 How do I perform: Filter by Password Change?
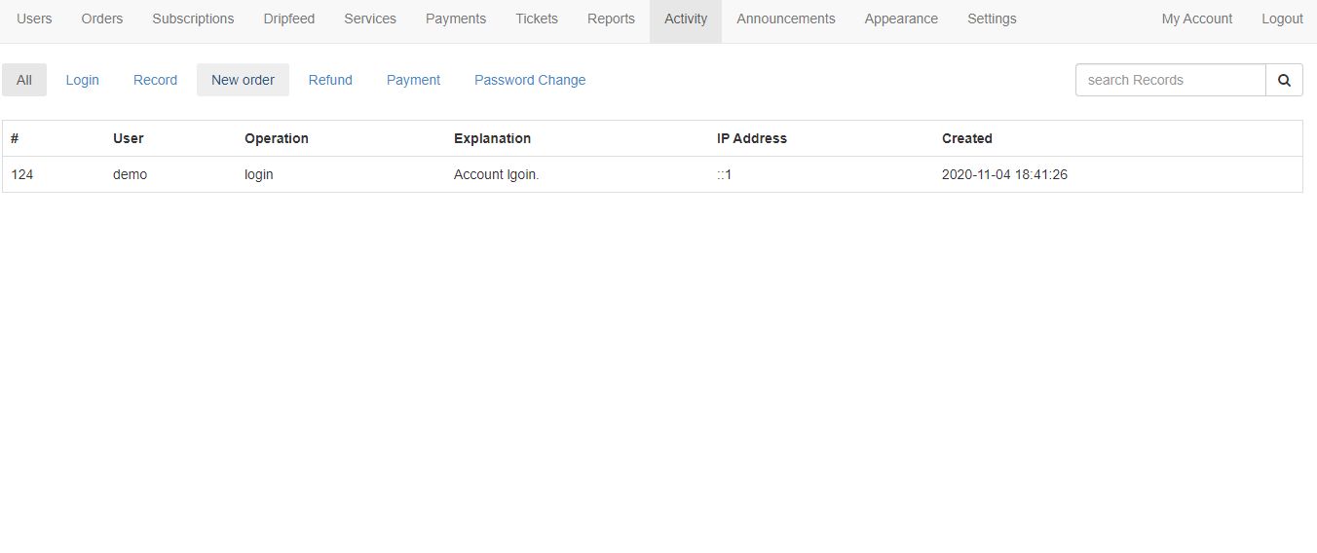point(530,80)
